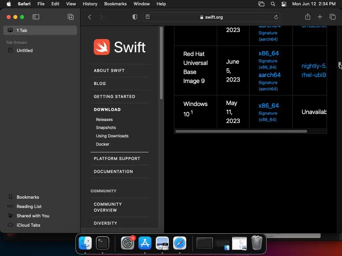Open Preview app in the Dock
This screenshot has width=342, height=256.
pos(162,243)
